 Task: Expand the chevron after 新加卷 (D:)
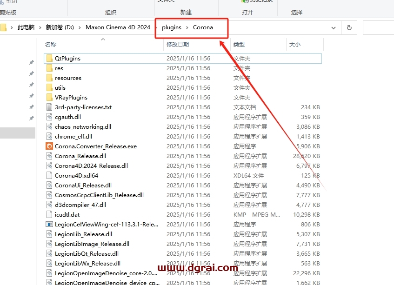point(80,27)
